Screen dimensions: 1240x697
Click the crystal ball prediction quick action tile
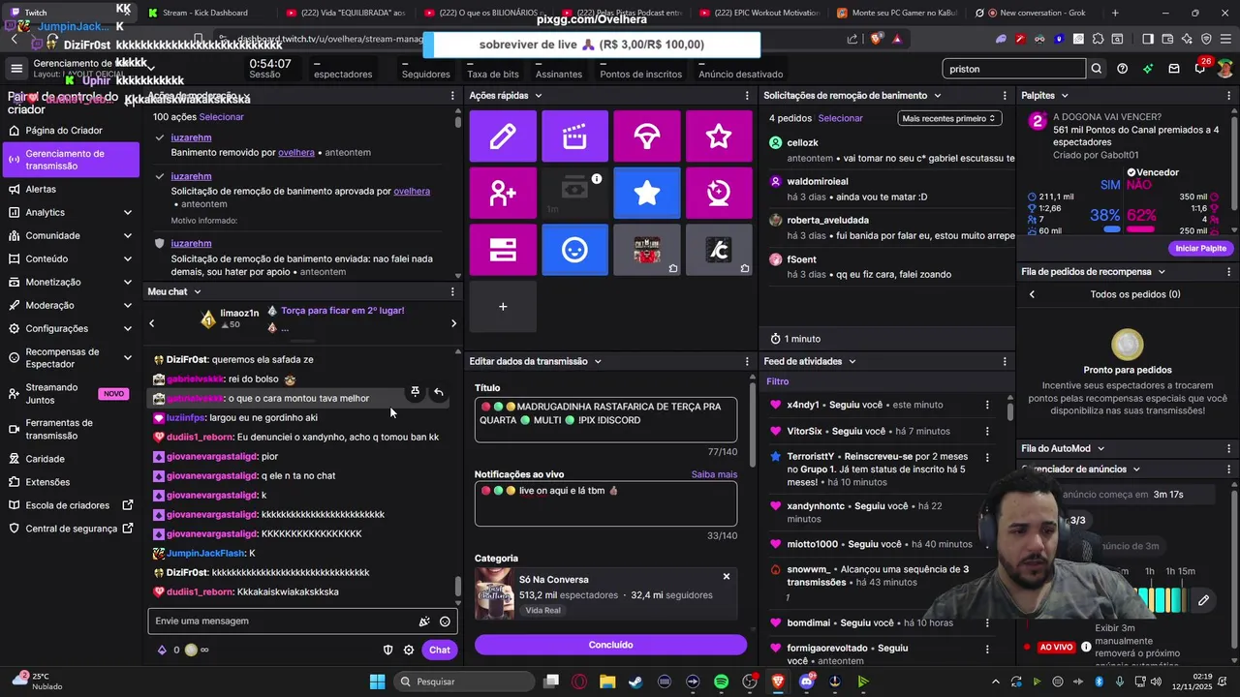(719, 193)
